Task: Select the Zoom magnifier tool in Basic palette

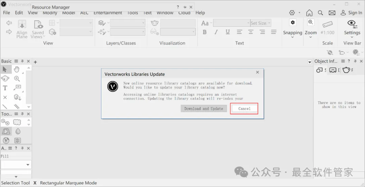Action: coord(17,79)
